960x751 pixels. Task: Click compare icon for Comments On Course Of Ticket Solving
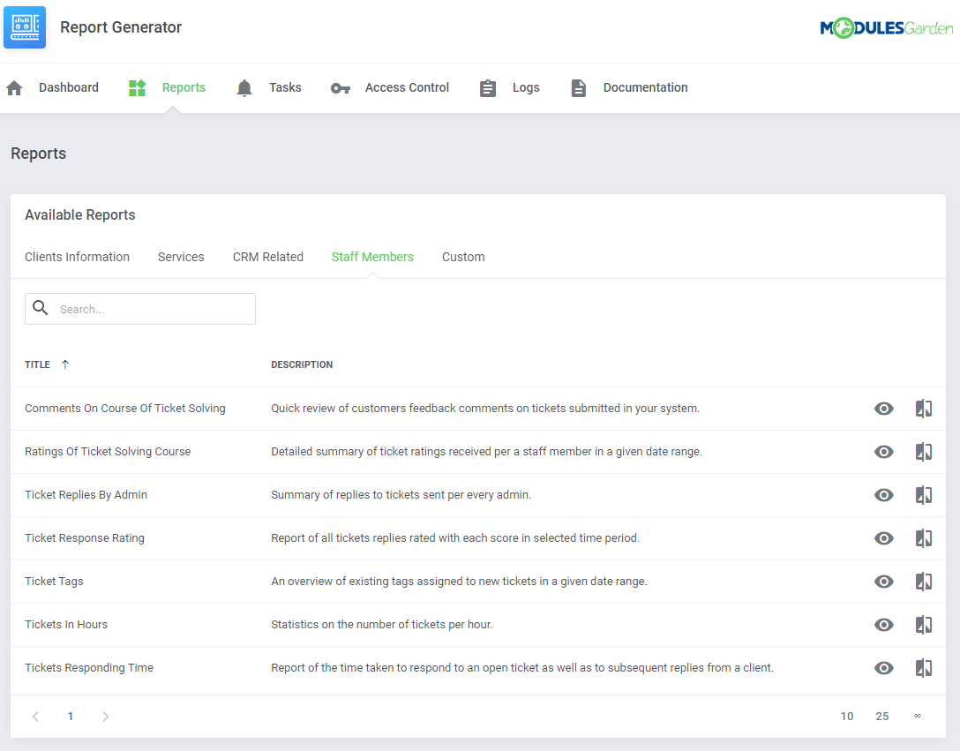click(x=923, y=409)
